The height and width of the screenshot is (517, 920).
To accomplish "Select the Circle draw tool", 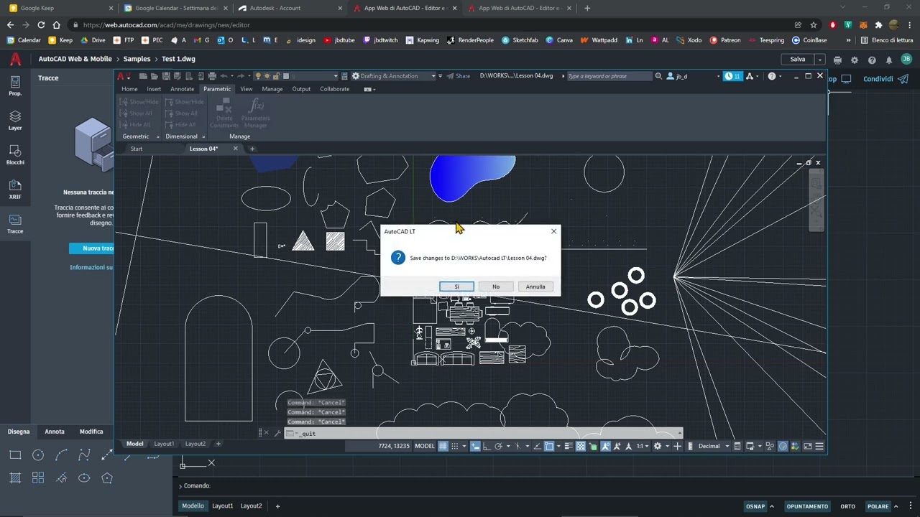I will (38, 455).
